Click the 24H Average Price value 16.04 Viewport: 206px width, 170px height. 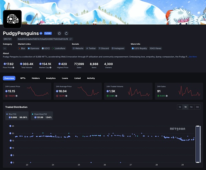coord(62,91)
